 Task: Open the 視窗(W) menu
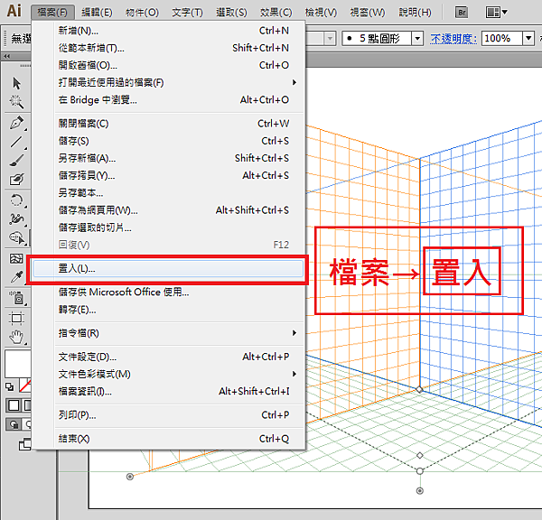(368, 13)
